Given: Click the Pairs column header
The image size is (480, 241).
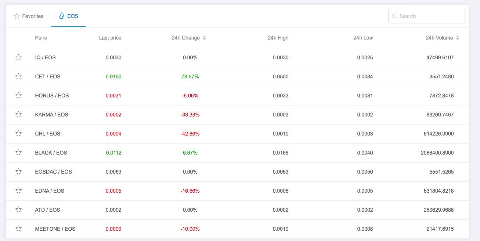Looking at the screenshot, I should (x=41, y=38).
